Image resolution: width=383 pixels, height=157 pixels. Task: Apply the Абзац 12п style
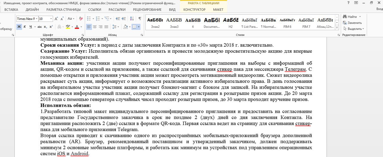(x=325, y=22)
